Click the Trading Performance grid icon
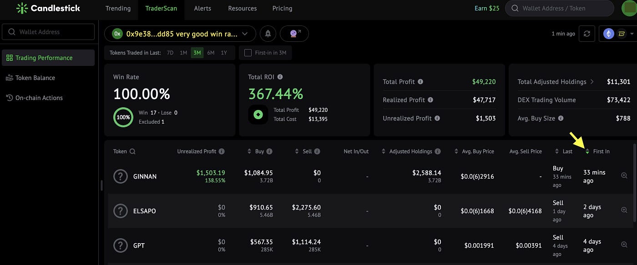The height and width of the screenshot is (265, 637). click(10, 58)
